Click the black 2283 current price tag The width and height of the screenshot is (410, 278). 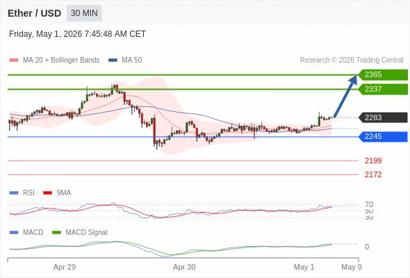(x=383, y=117)
